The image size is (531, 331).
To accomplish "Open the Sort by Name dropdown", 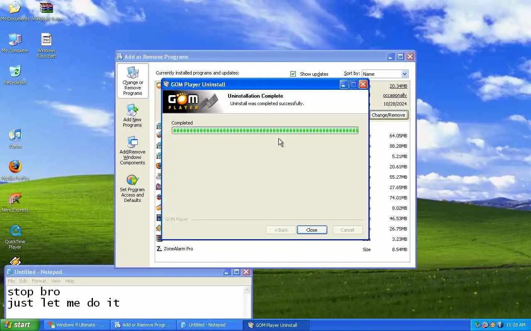I will coord(385,74).
